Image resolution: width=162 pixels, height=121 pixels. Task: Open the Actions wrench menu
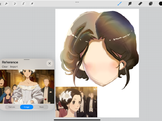pos(6,4)
